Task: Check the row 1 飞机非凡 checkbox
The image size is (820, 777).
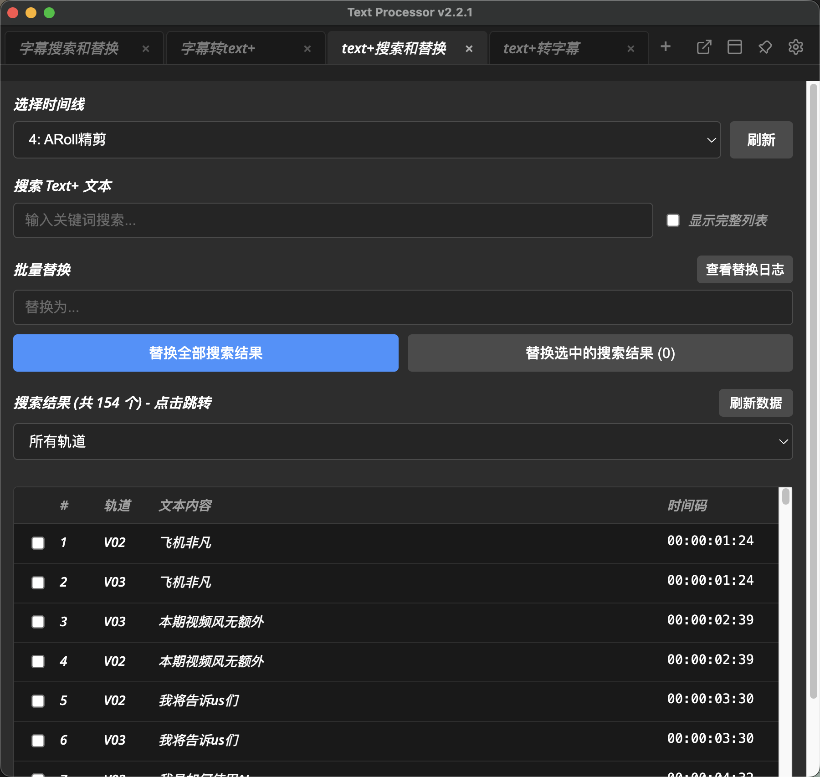Action: click(x=38, y=543)
